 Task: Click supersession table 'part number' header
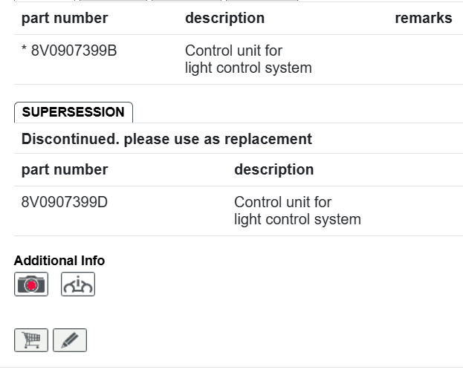coord(65,169)
